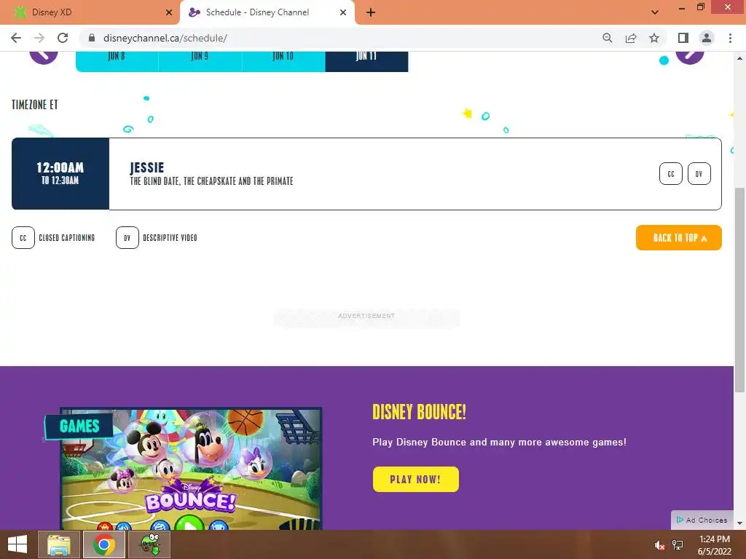Click the "TIMEZONE ET" label
This screenshot has width=746, height=559.
35,105
